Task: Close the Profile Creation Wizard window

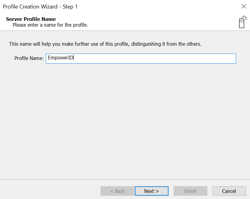Action: (x=243, y=6)
